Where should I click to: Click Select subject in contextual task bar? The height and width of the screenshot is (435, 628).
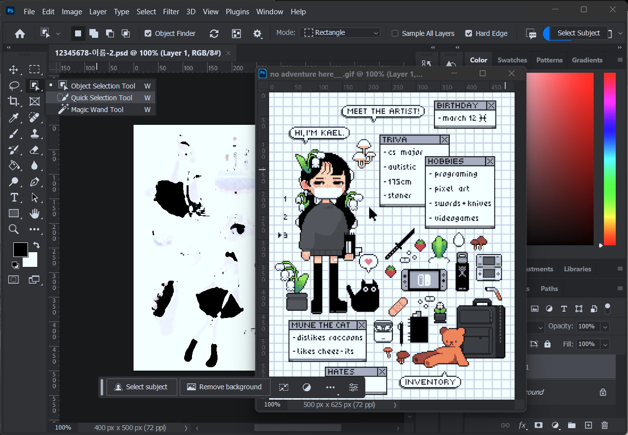(x=141, y=387)
